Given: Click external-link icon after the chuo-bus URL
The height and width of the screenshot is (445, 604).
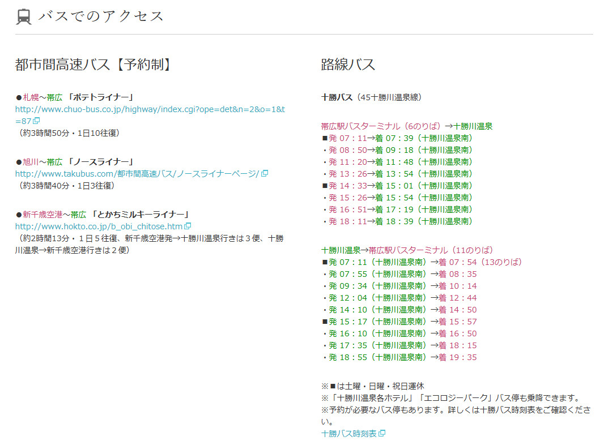Looking at the screenshot, I should tap(36, 121).
